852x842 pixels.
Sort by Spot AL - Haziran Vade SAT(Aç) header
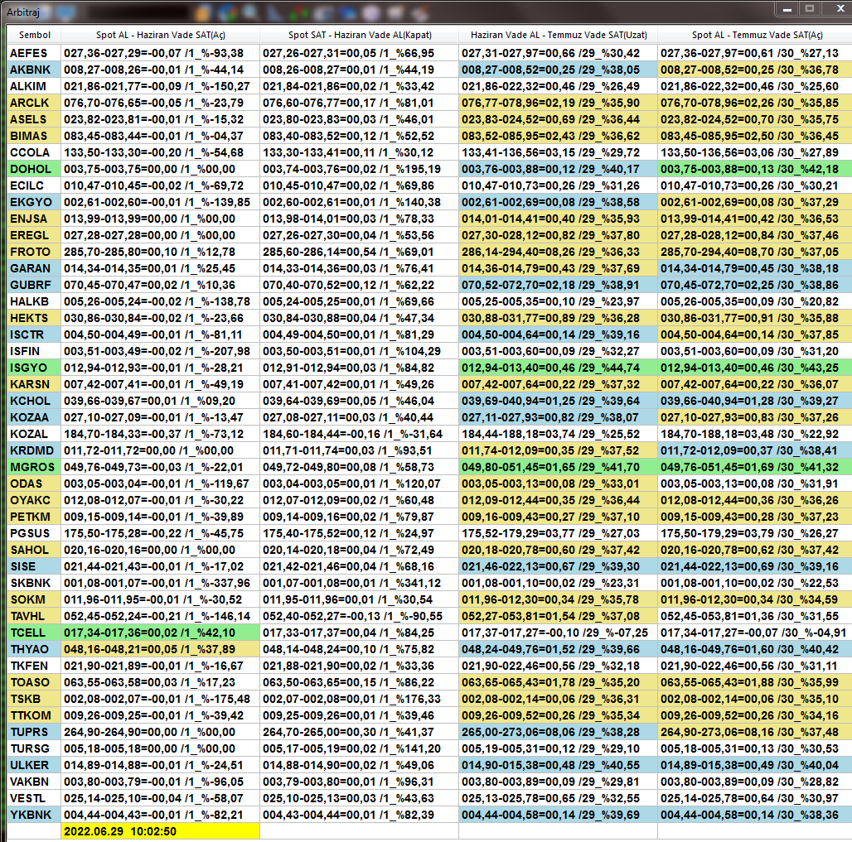coord(160,35)
